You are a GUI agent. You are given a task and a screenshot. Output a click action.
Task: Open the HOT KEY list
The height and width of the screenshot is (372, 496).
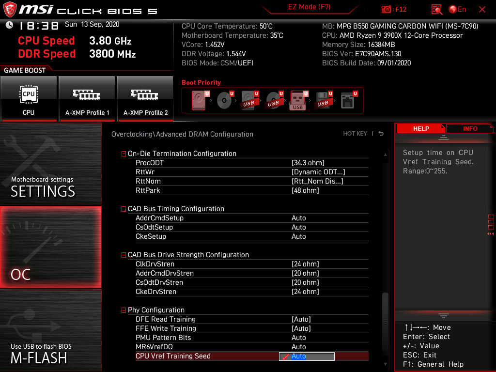coord(355,134)
